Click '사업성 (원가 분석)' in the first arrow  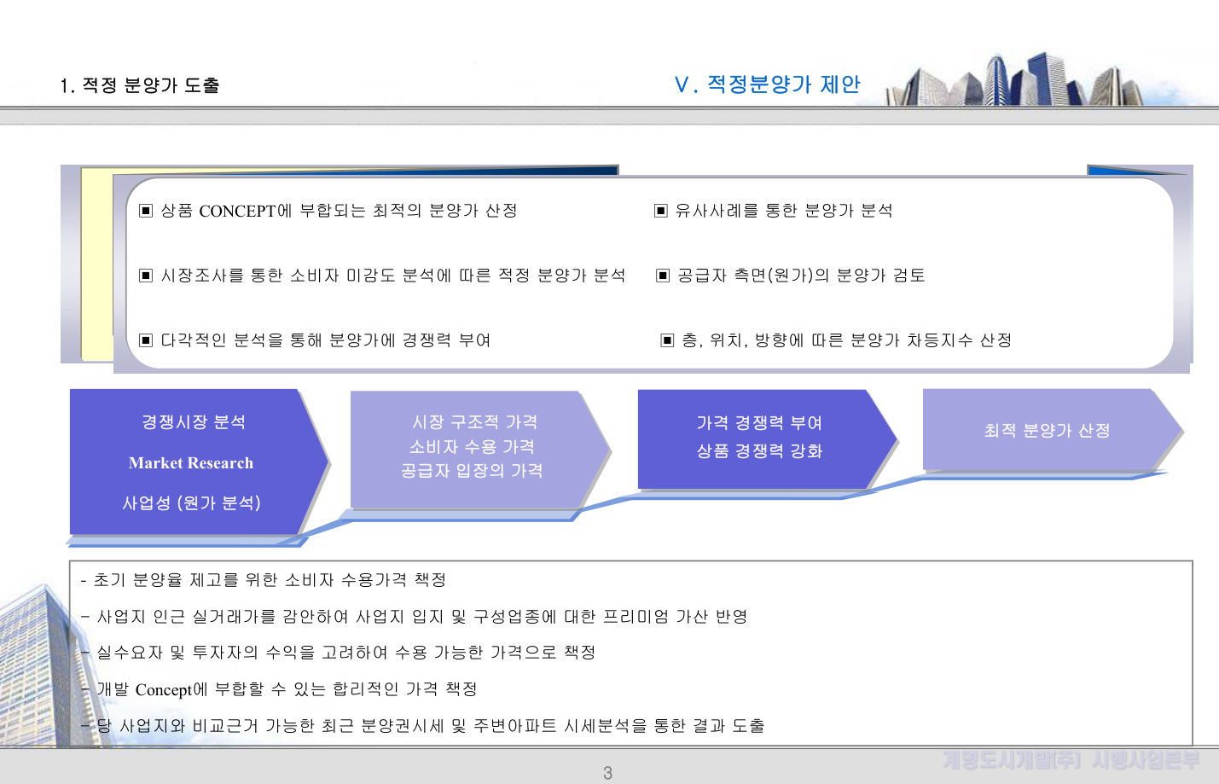pos(191,503)
